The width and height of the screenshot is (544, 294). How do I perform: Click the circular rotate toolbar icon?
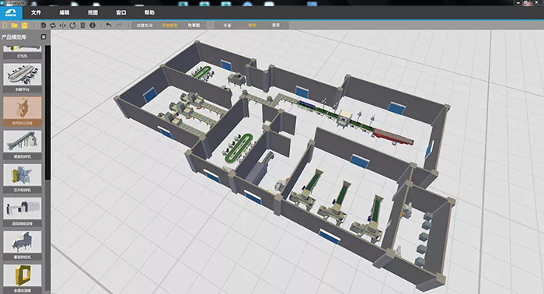pyautogui.click(x=72, y=26)
